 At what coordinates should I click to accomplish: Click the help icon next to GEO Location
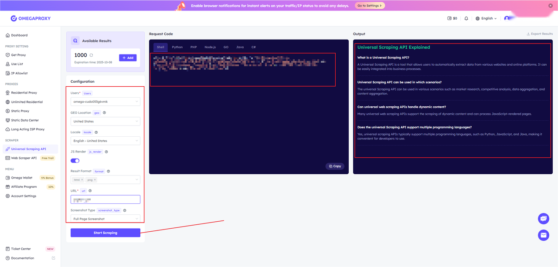point(104,112)
